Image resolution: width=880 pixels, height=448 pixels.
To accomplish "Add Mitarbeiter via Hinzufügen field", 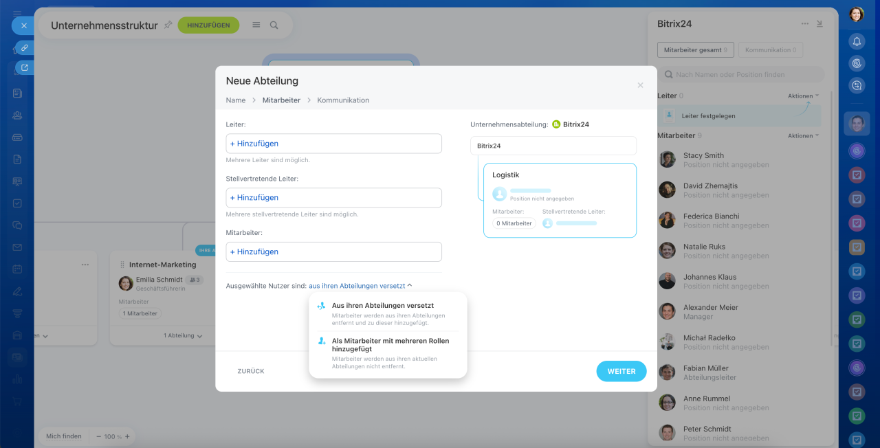I will [333, 251].
